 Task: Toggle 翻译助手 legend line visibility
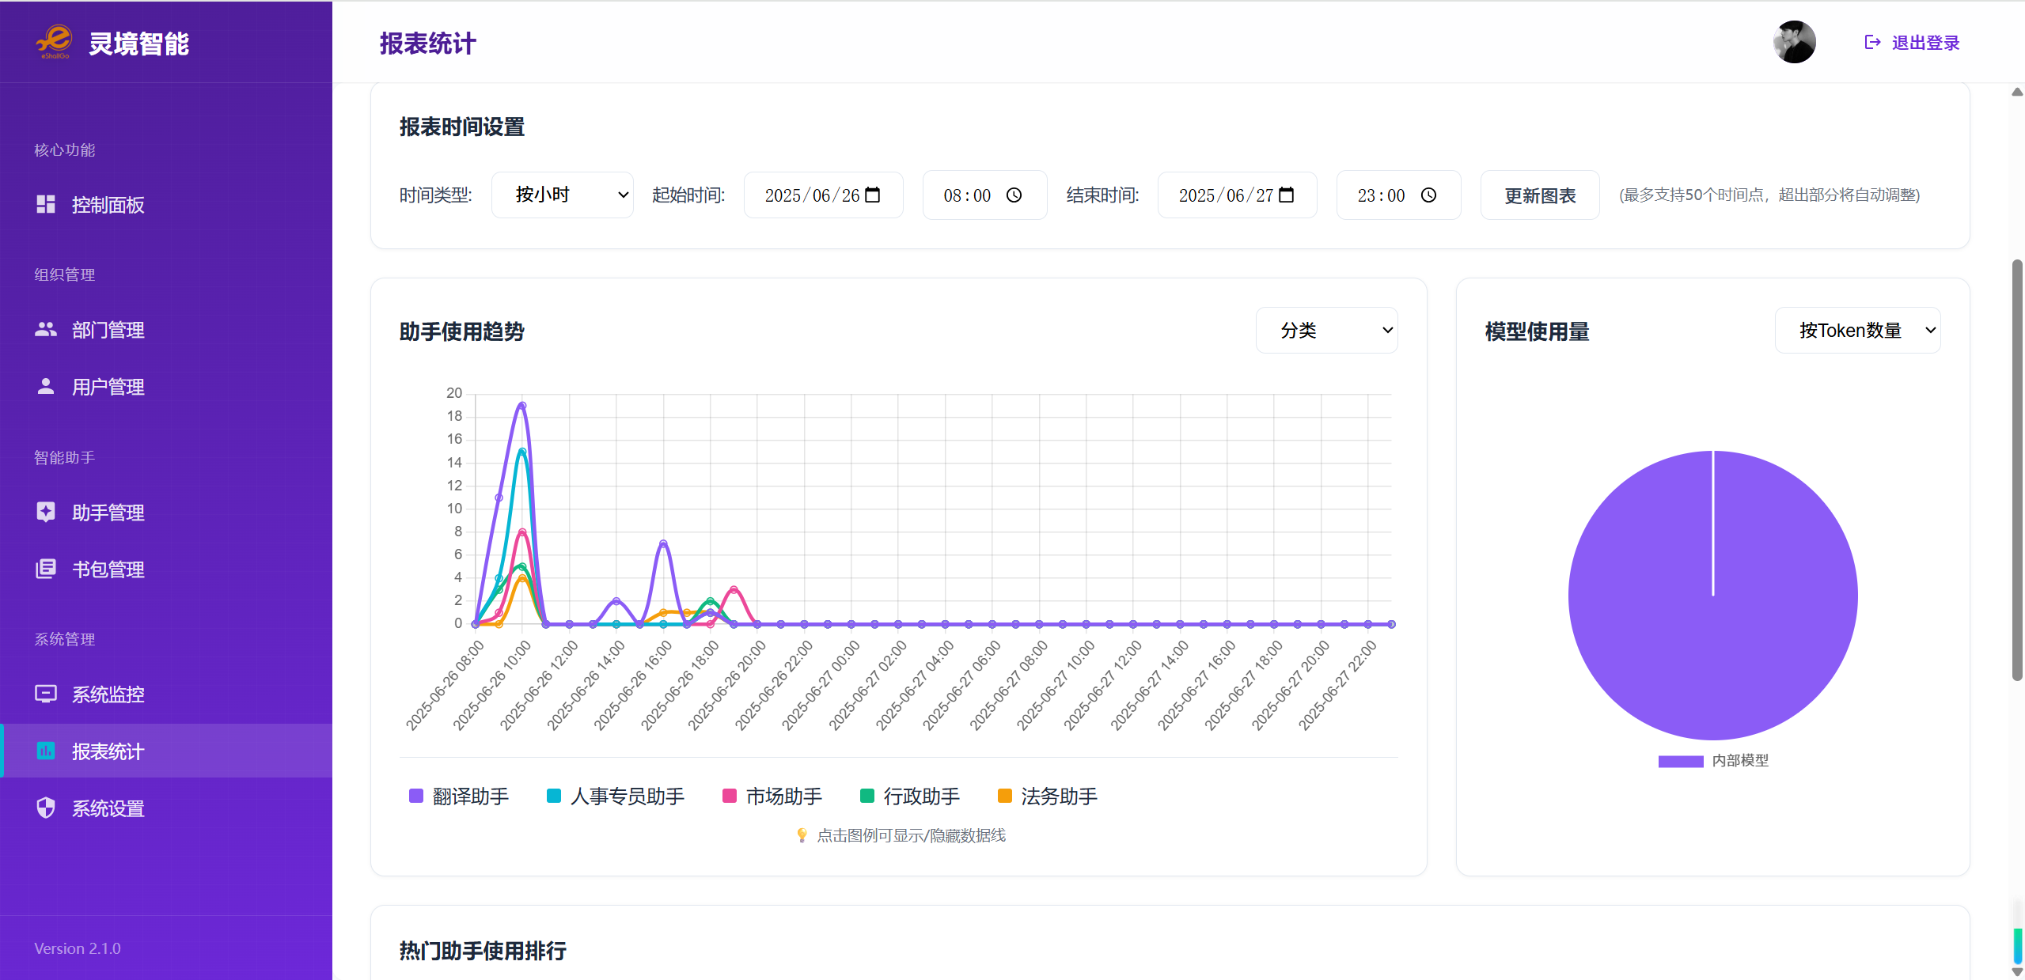[x=460, y=796]
